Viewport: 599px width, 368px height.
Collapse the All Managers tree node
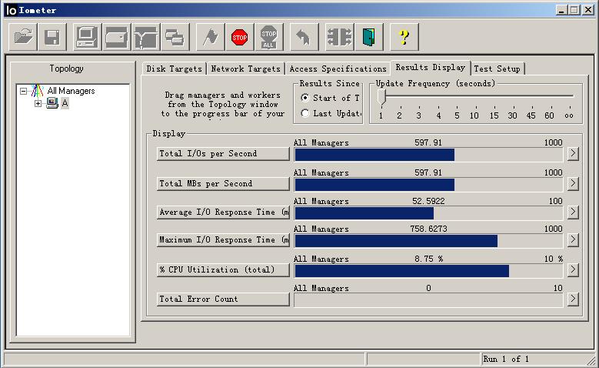click(x=24, y=91)
